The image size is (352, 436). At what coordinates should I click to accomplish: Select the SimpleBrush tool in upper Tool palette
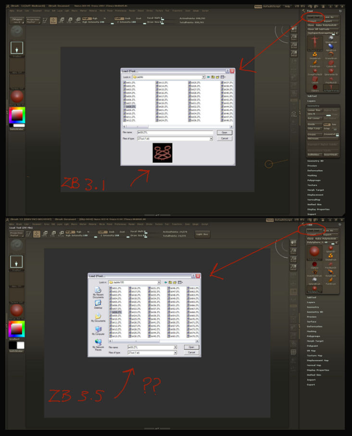click(x=314, y=55)
